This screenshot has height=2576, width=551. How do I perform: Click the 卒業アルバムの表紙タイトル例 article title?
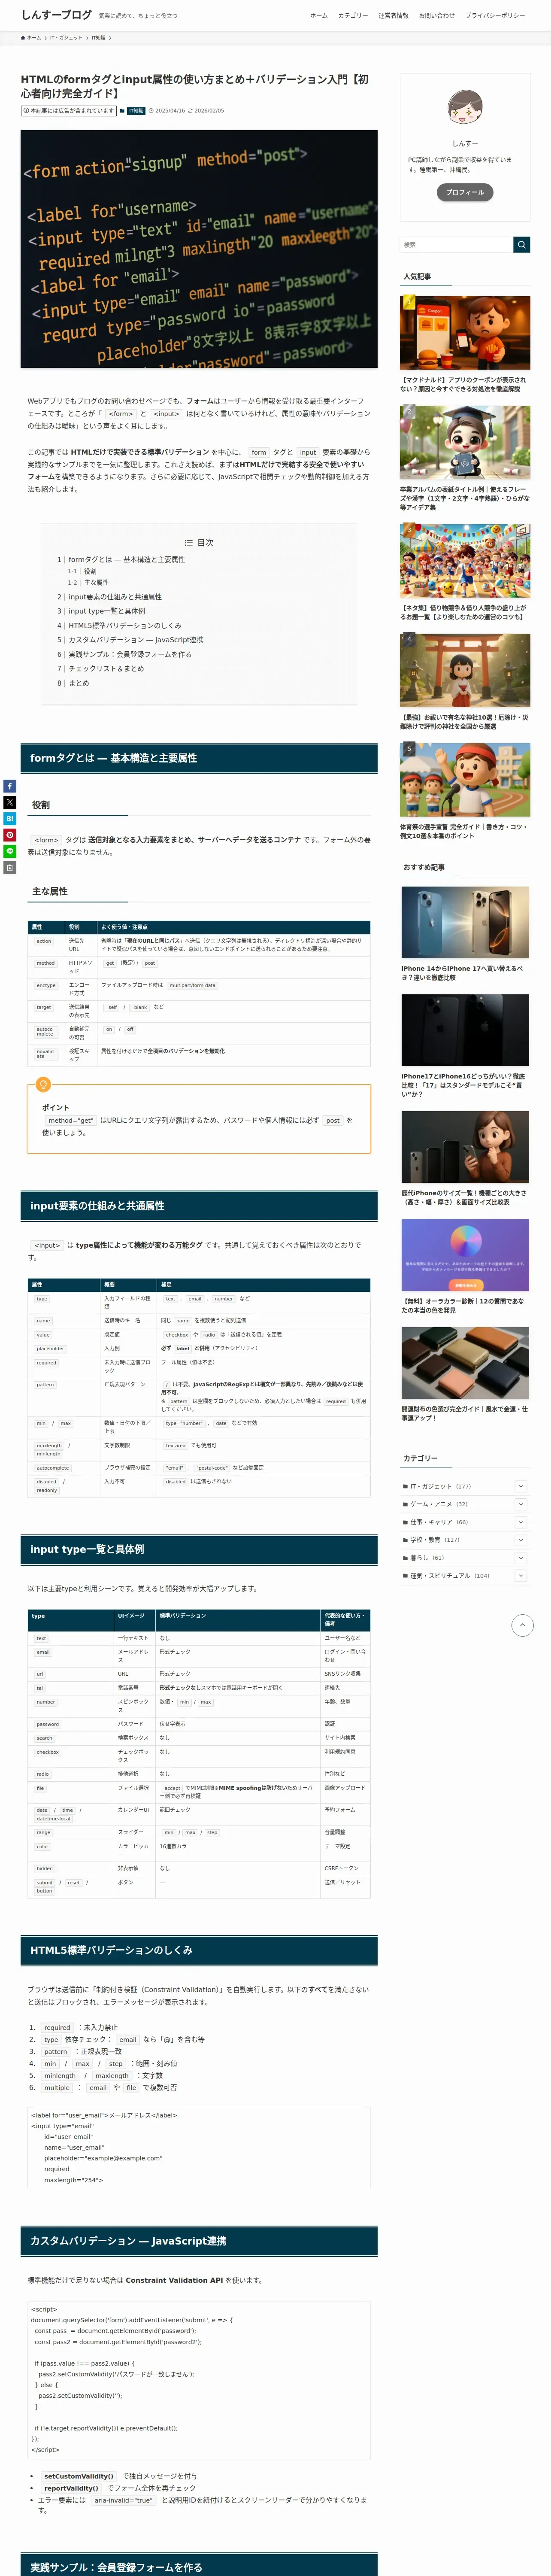(x=465, y=498)
